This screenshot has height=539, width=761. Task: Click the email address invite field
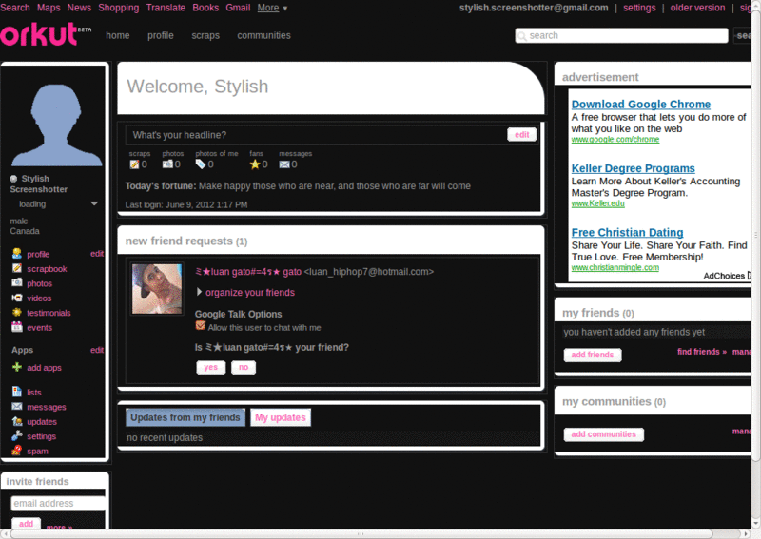[58, 503]
